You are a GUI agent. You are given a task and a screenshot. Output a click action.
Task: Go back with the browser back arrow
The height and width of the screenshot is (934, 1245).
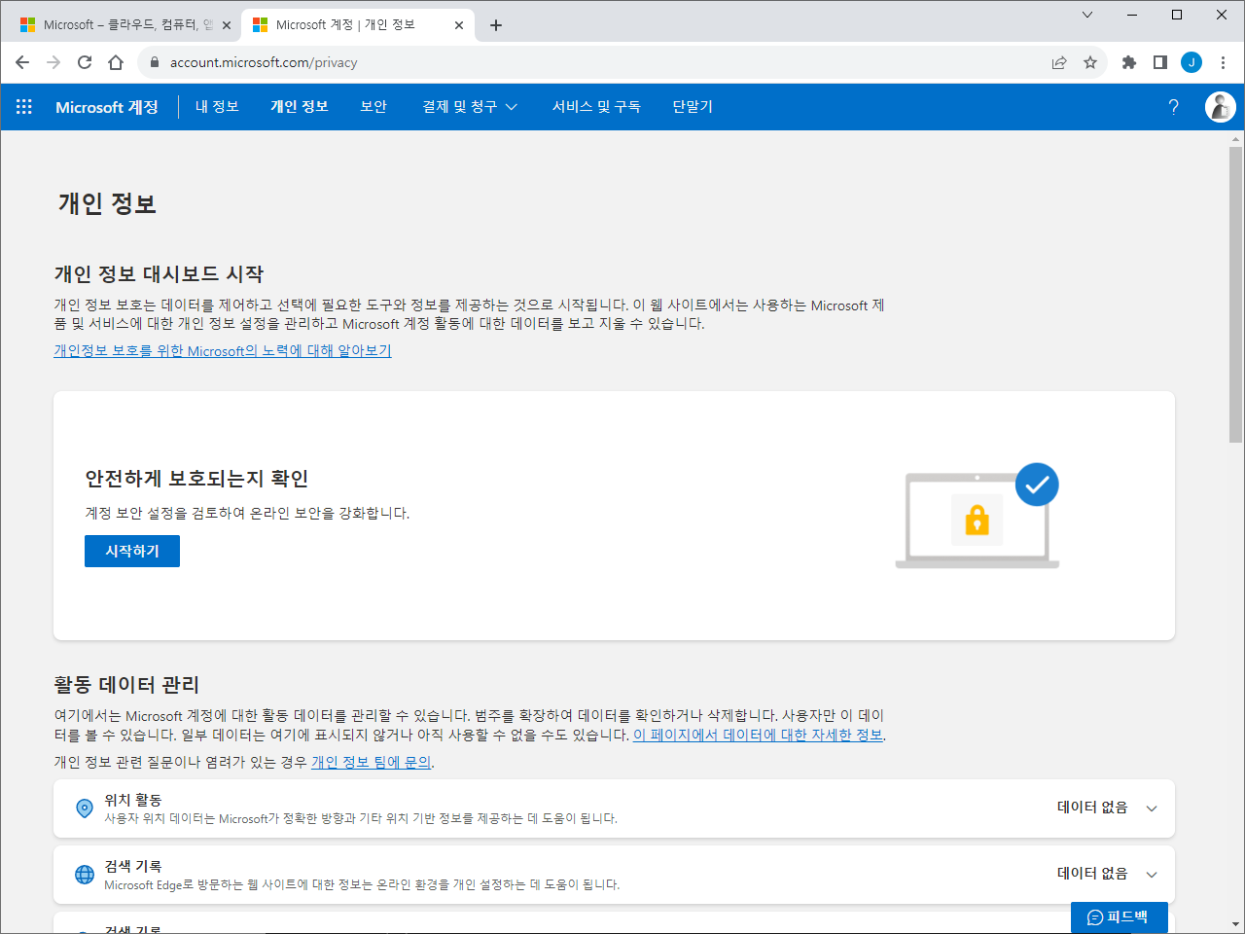click(x=22, y=62)
